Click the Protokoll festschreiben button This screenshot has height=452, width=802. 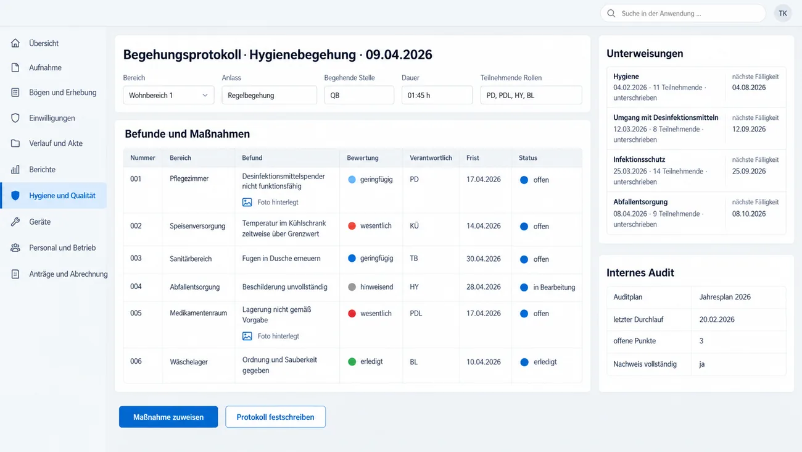[276, 417]
